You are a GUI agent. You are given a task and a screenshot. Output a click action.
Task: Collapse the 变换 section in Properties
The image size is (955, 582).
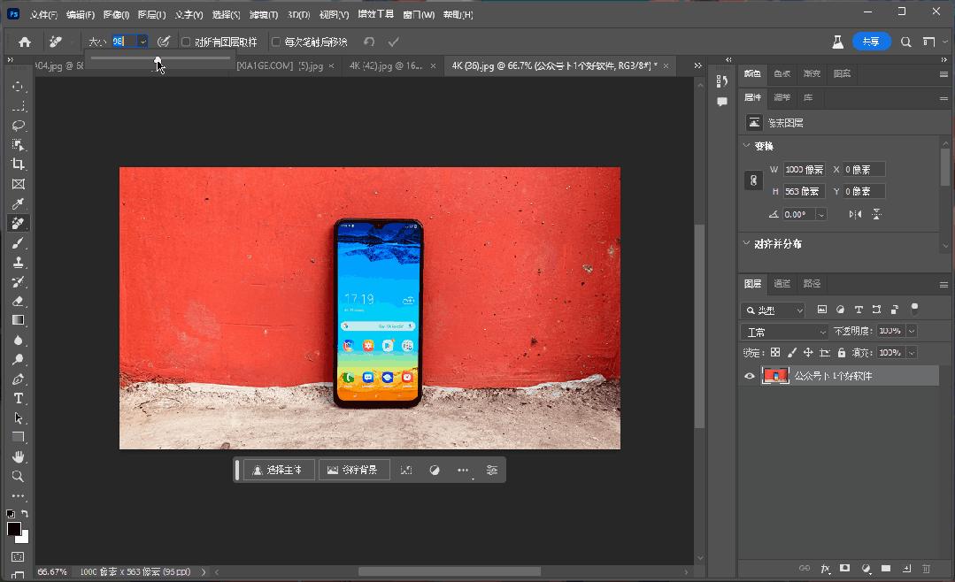coord(746,145)
